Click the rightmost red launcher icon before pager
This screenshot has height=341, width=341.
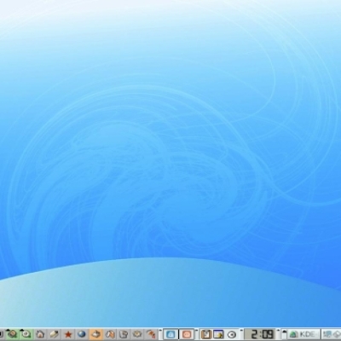(152, 334)
